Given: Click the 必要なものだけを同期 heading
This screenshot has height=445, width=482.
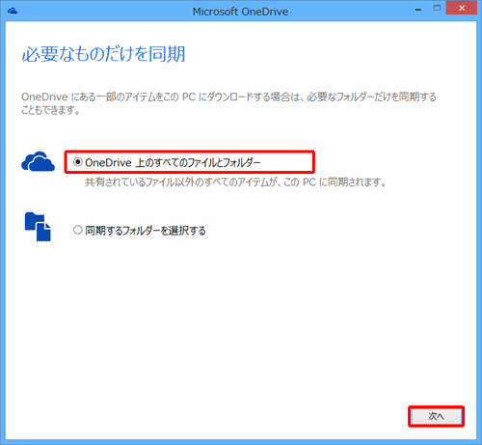Looking at the screenshot, I should point(103,54).
